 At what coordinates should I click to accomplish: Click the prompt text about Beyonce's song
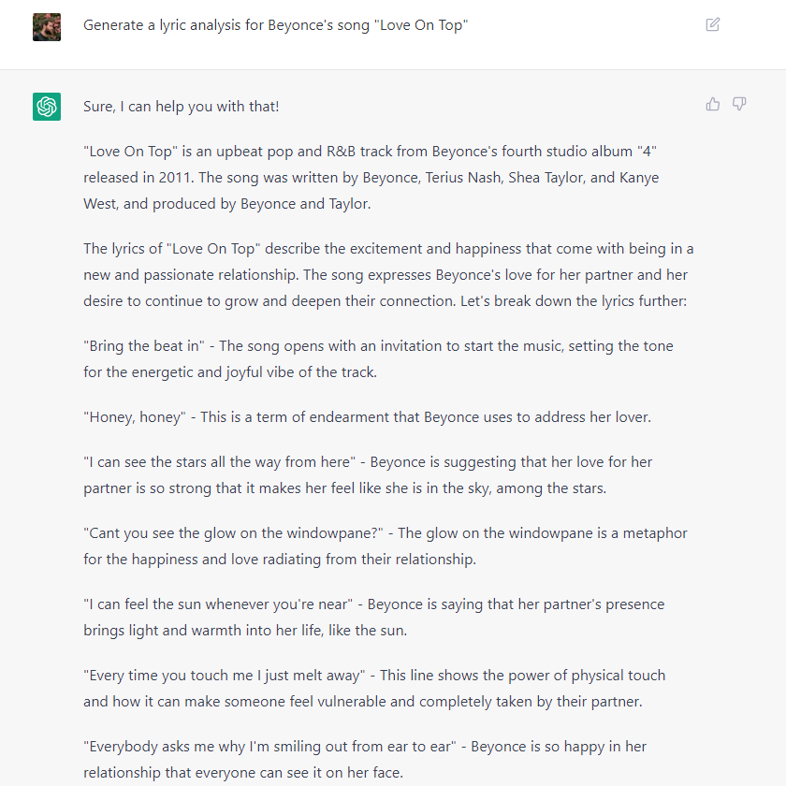(276, 25)
